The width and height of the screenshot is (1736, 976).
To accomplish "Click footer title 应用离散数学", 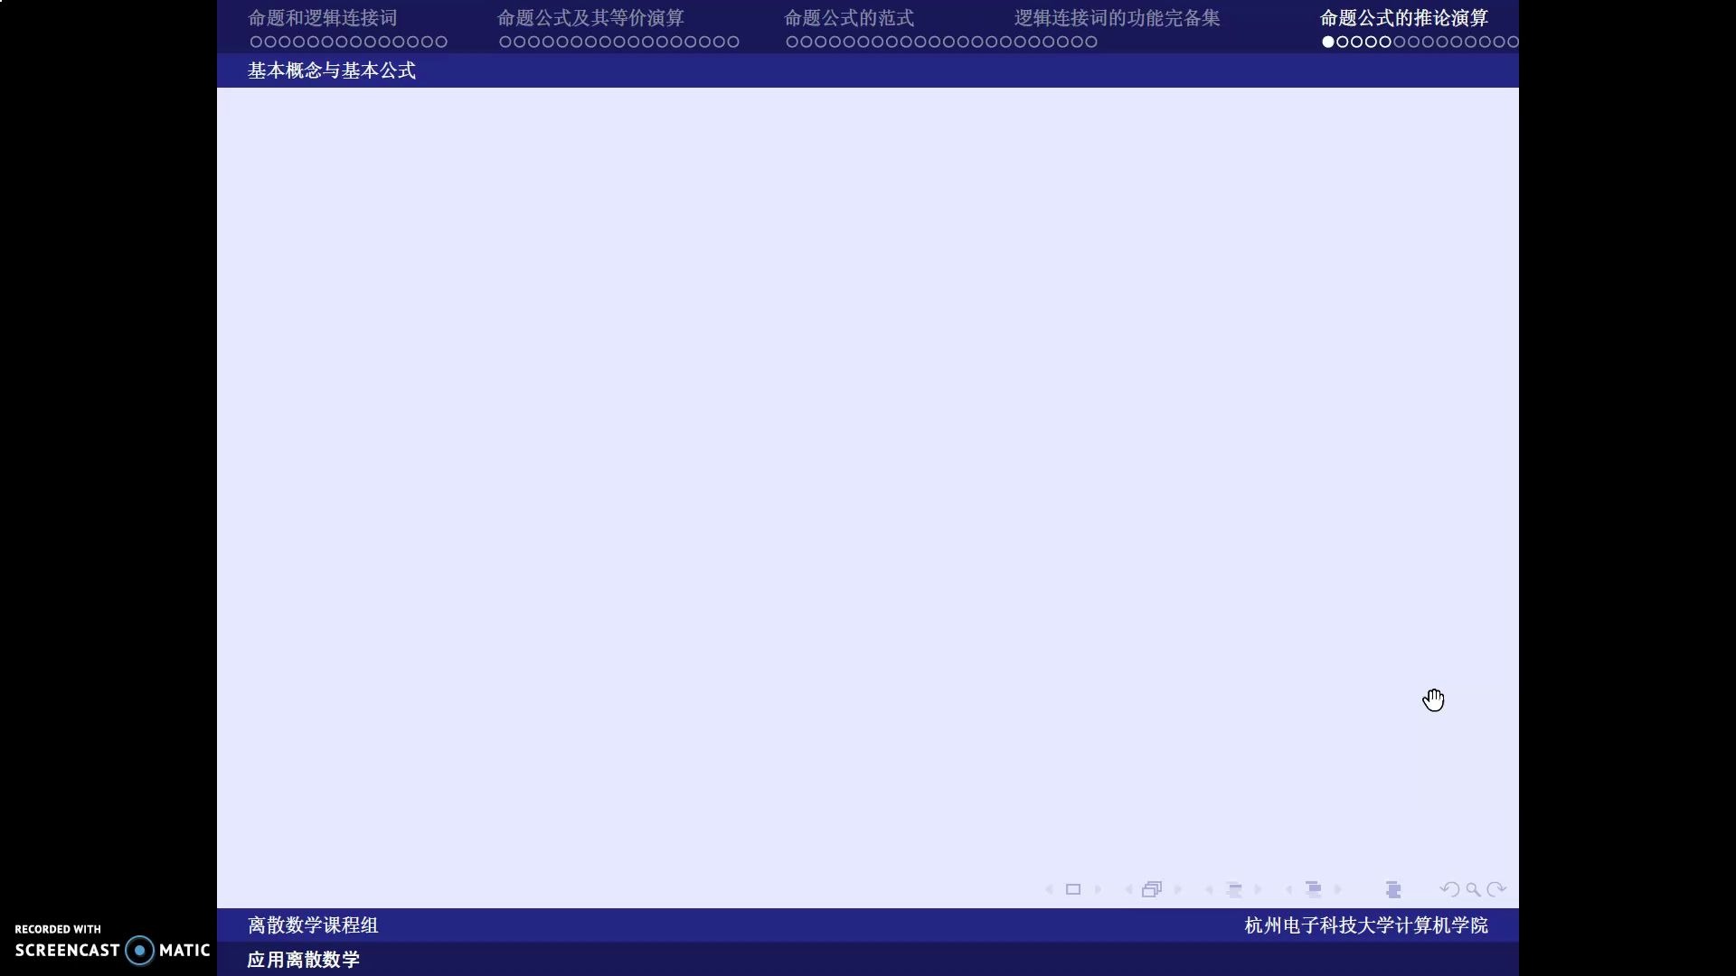I will point(304,960).
